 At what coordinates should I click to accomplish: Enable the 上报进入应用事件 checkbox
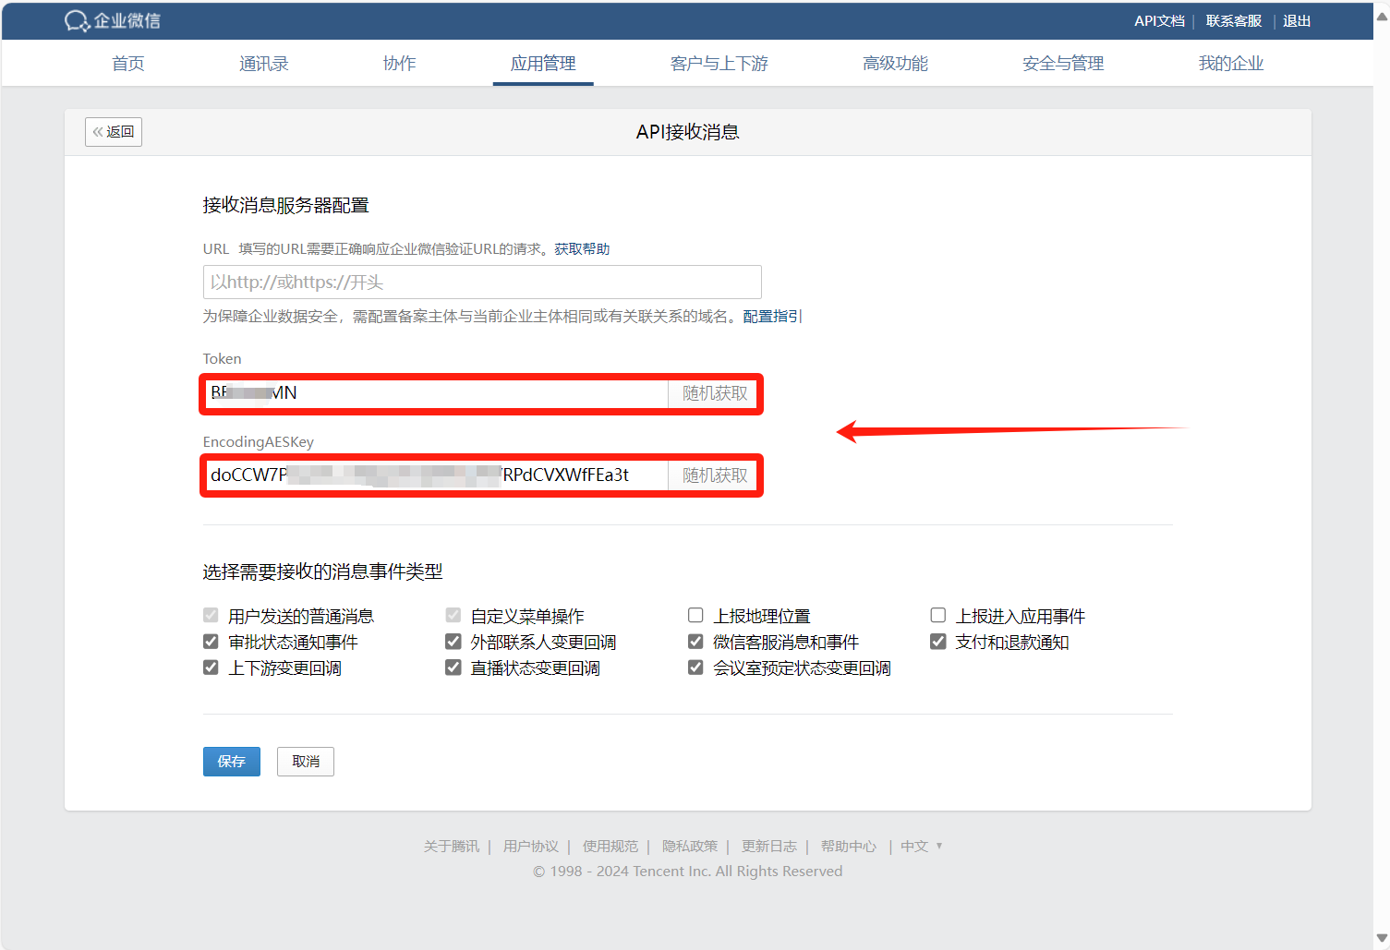click(x=938, y=616)
